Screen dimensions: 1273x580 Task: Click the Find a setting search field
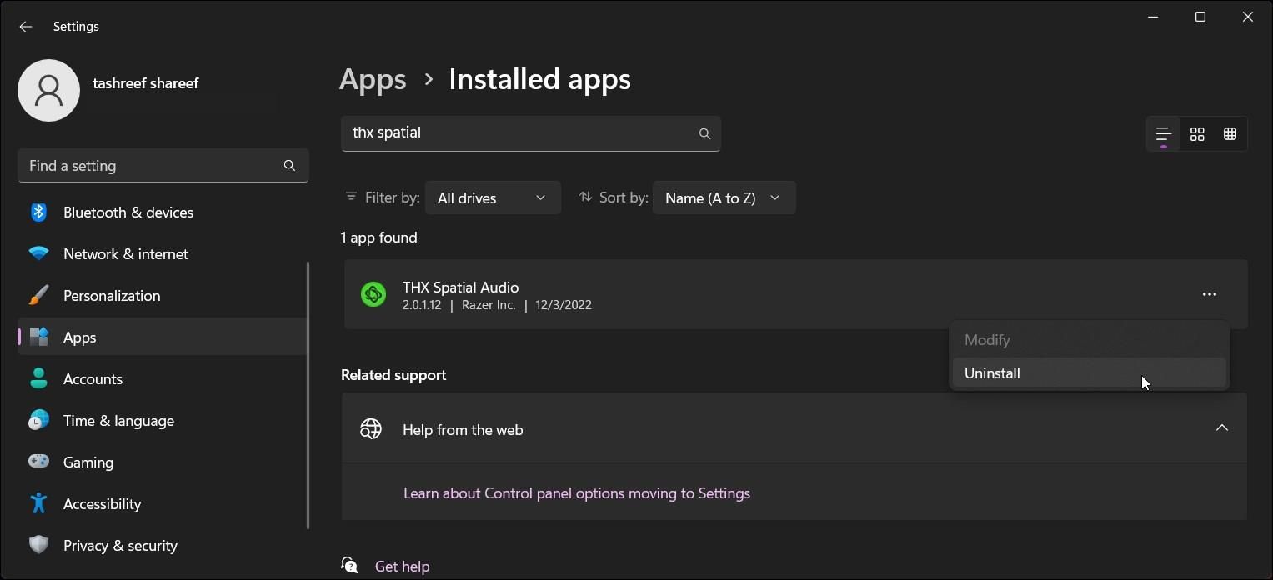[163, 166]
